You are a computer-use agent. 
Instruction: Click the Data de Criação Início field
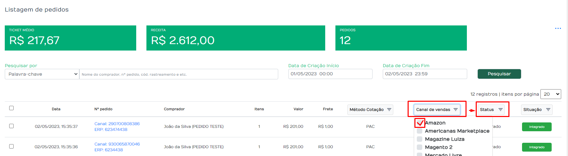(x=330, y=74)
